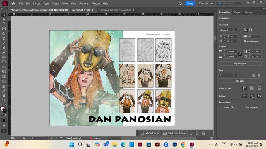Select the Content Collector tool
The height and width of the screenshot is (149, 266).
click(x=4, y=33)
